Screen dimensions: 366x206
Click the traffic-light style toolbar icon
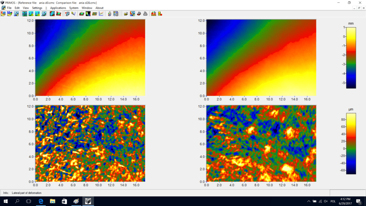109,14
